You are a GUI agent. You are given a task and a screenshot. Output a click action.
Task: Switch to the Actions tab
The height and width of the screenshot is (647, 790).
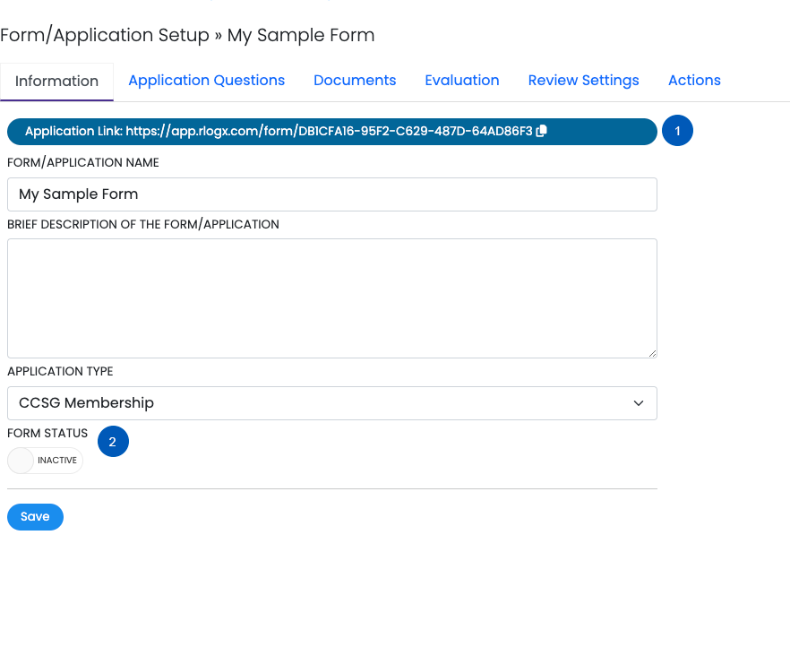click(x=694, y=81)
